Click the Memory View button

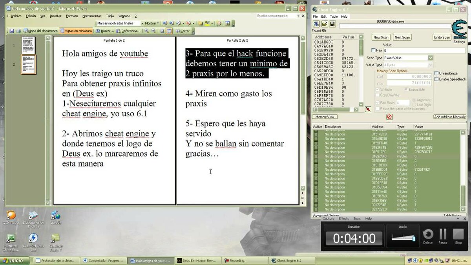pyautogui.click(x=325, y=117)
